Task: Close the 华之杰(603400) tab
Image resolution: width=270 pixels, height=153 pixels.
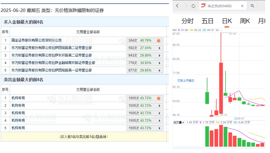Action: [x=242, y=6]
